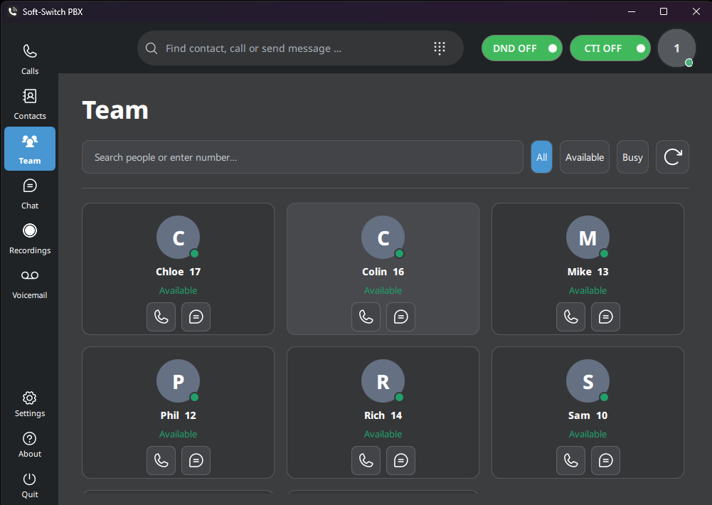Click the Available status under Chloe

point(178,290)
